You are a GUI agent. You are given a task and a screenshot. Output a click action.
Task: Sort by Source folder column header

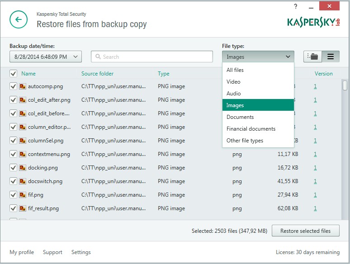(97, 73)
